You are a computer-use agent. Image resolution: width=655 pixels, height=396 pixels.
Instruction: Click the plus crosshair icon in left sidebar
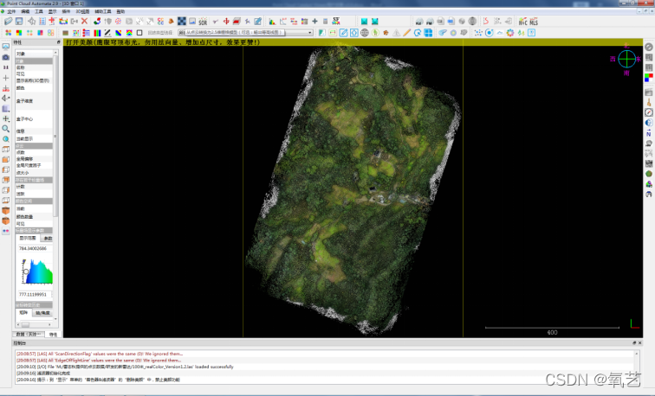6,78
